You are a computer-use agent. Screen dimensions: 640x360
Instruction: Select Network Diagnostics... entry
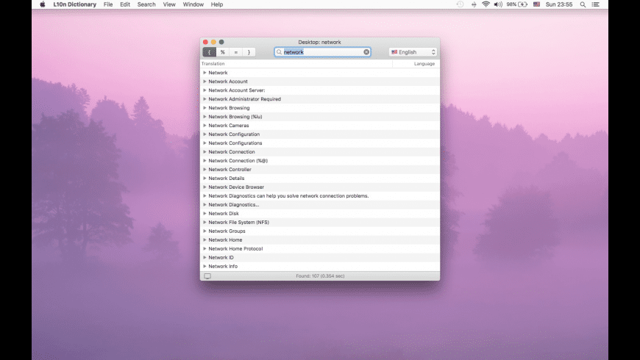click(x=233, y=205)
